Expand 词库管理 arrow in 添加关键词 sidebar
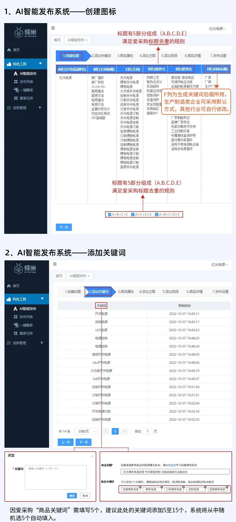Image resolution: width=236 pixels, height=522 pixels. click(x=42, y=342)
